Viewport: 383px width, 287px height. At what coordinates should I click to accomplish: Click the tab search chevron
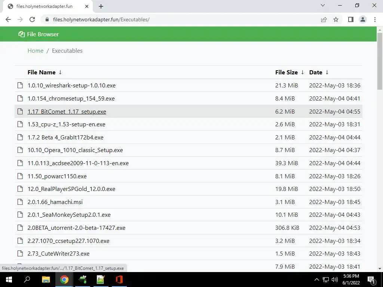tap(323, 5)
